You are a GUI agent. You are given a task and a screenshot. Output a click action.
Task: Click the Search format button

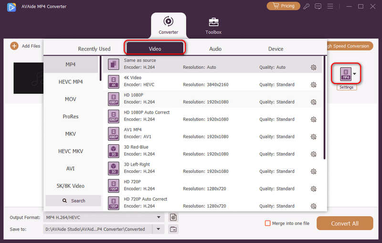pyautogui.click(x=74, y=201)
